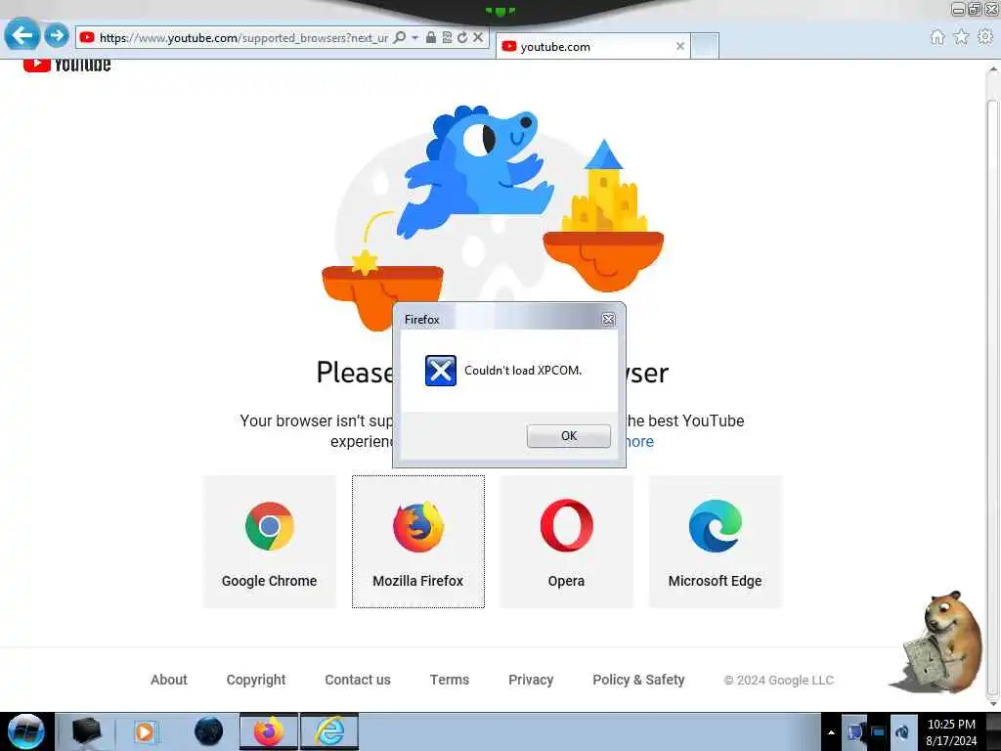Screen dimensions: 1001x751
Task: Open the black box taskbar icon
Action: click(x=86, y=731)
